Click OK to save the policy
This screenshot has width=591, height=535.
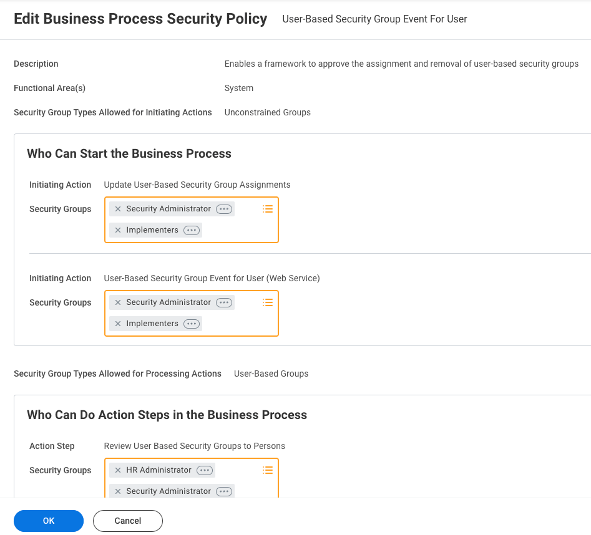(49, 521)
